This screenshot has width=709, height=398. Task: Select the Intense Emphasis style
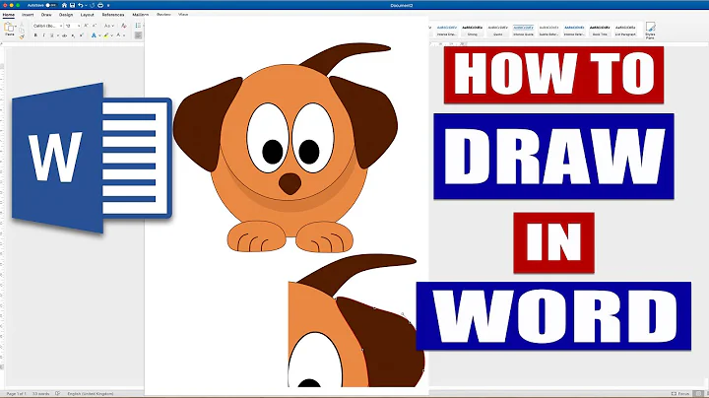[x=447, y=31]
